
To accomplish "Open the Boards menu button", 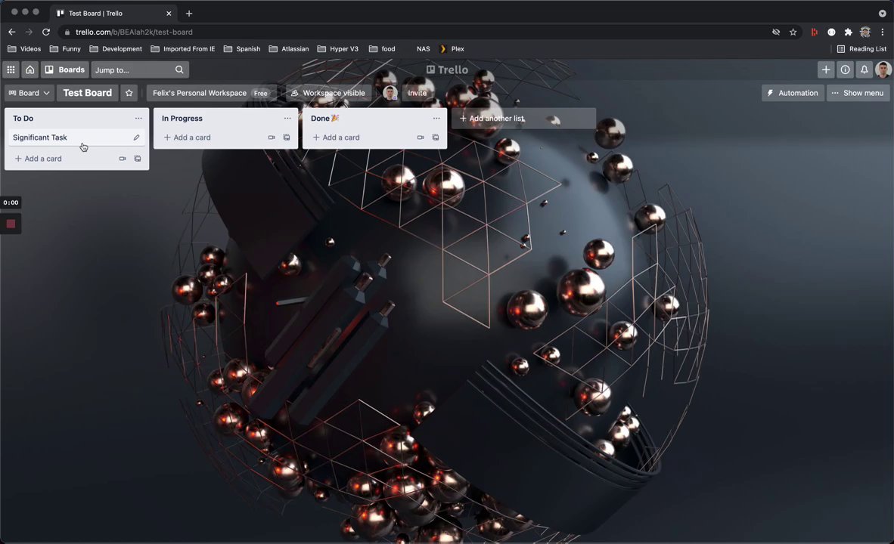I will coord(64,70).
